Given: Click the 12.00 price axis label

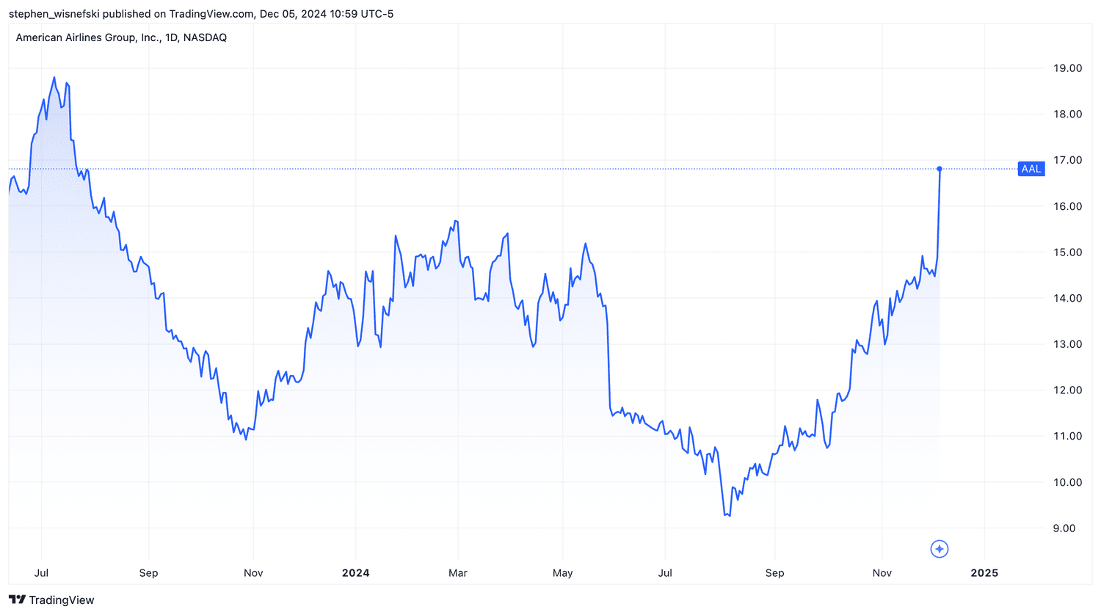Looking at the screenshot, I should pyautogui.click(x=1068, y=390).
